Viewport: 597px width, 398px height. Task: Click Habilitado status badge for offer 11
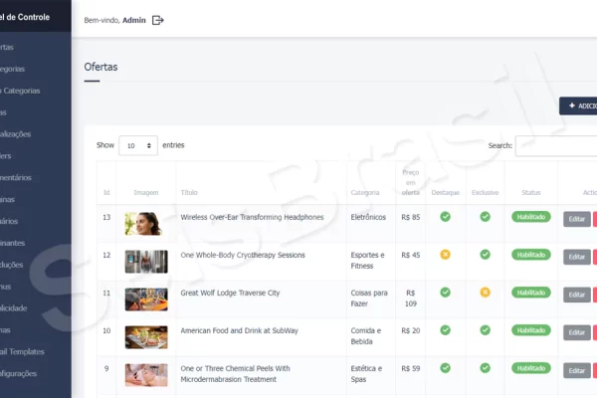point(531,293)
